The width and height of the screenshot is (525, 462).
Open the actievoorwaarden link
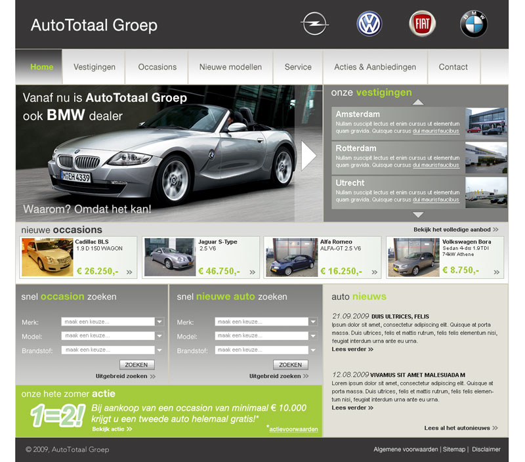(293, 429)
